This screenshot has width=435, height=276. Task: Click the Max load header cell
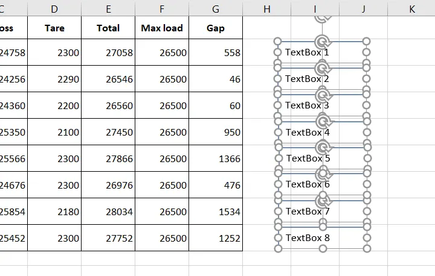click(162, 28)
